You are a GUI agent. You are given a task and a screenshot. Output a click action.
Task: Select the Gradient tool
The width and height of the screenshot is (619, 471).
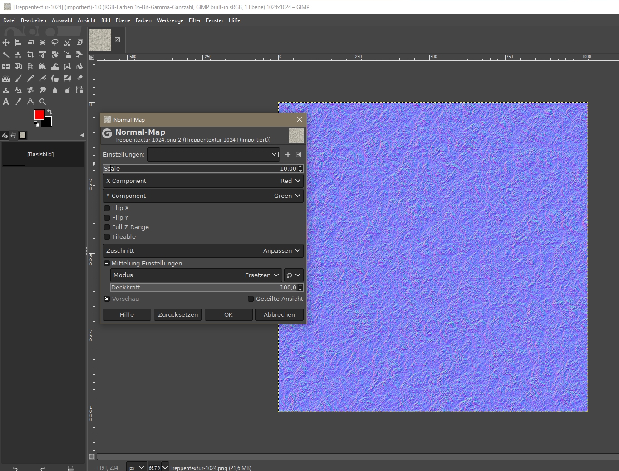pos(6,78)
